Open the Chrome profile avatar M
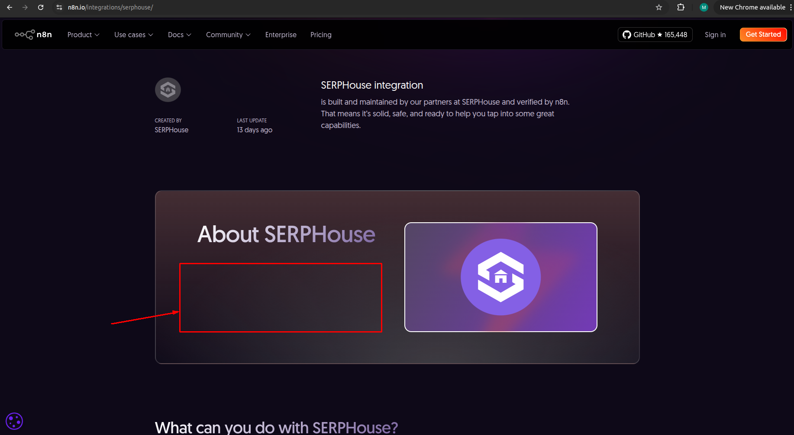 704,7
